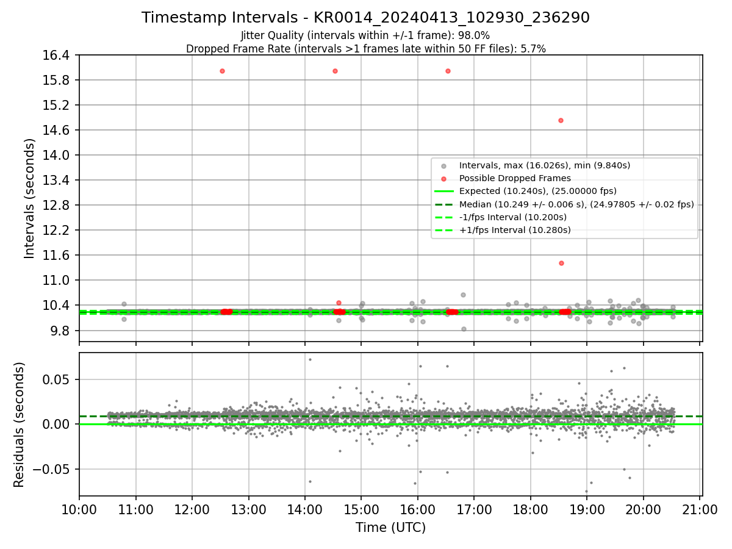The image size is (732, 549).
Task: Click y-axis tick label "10.4"
Action: coord(57,306)
